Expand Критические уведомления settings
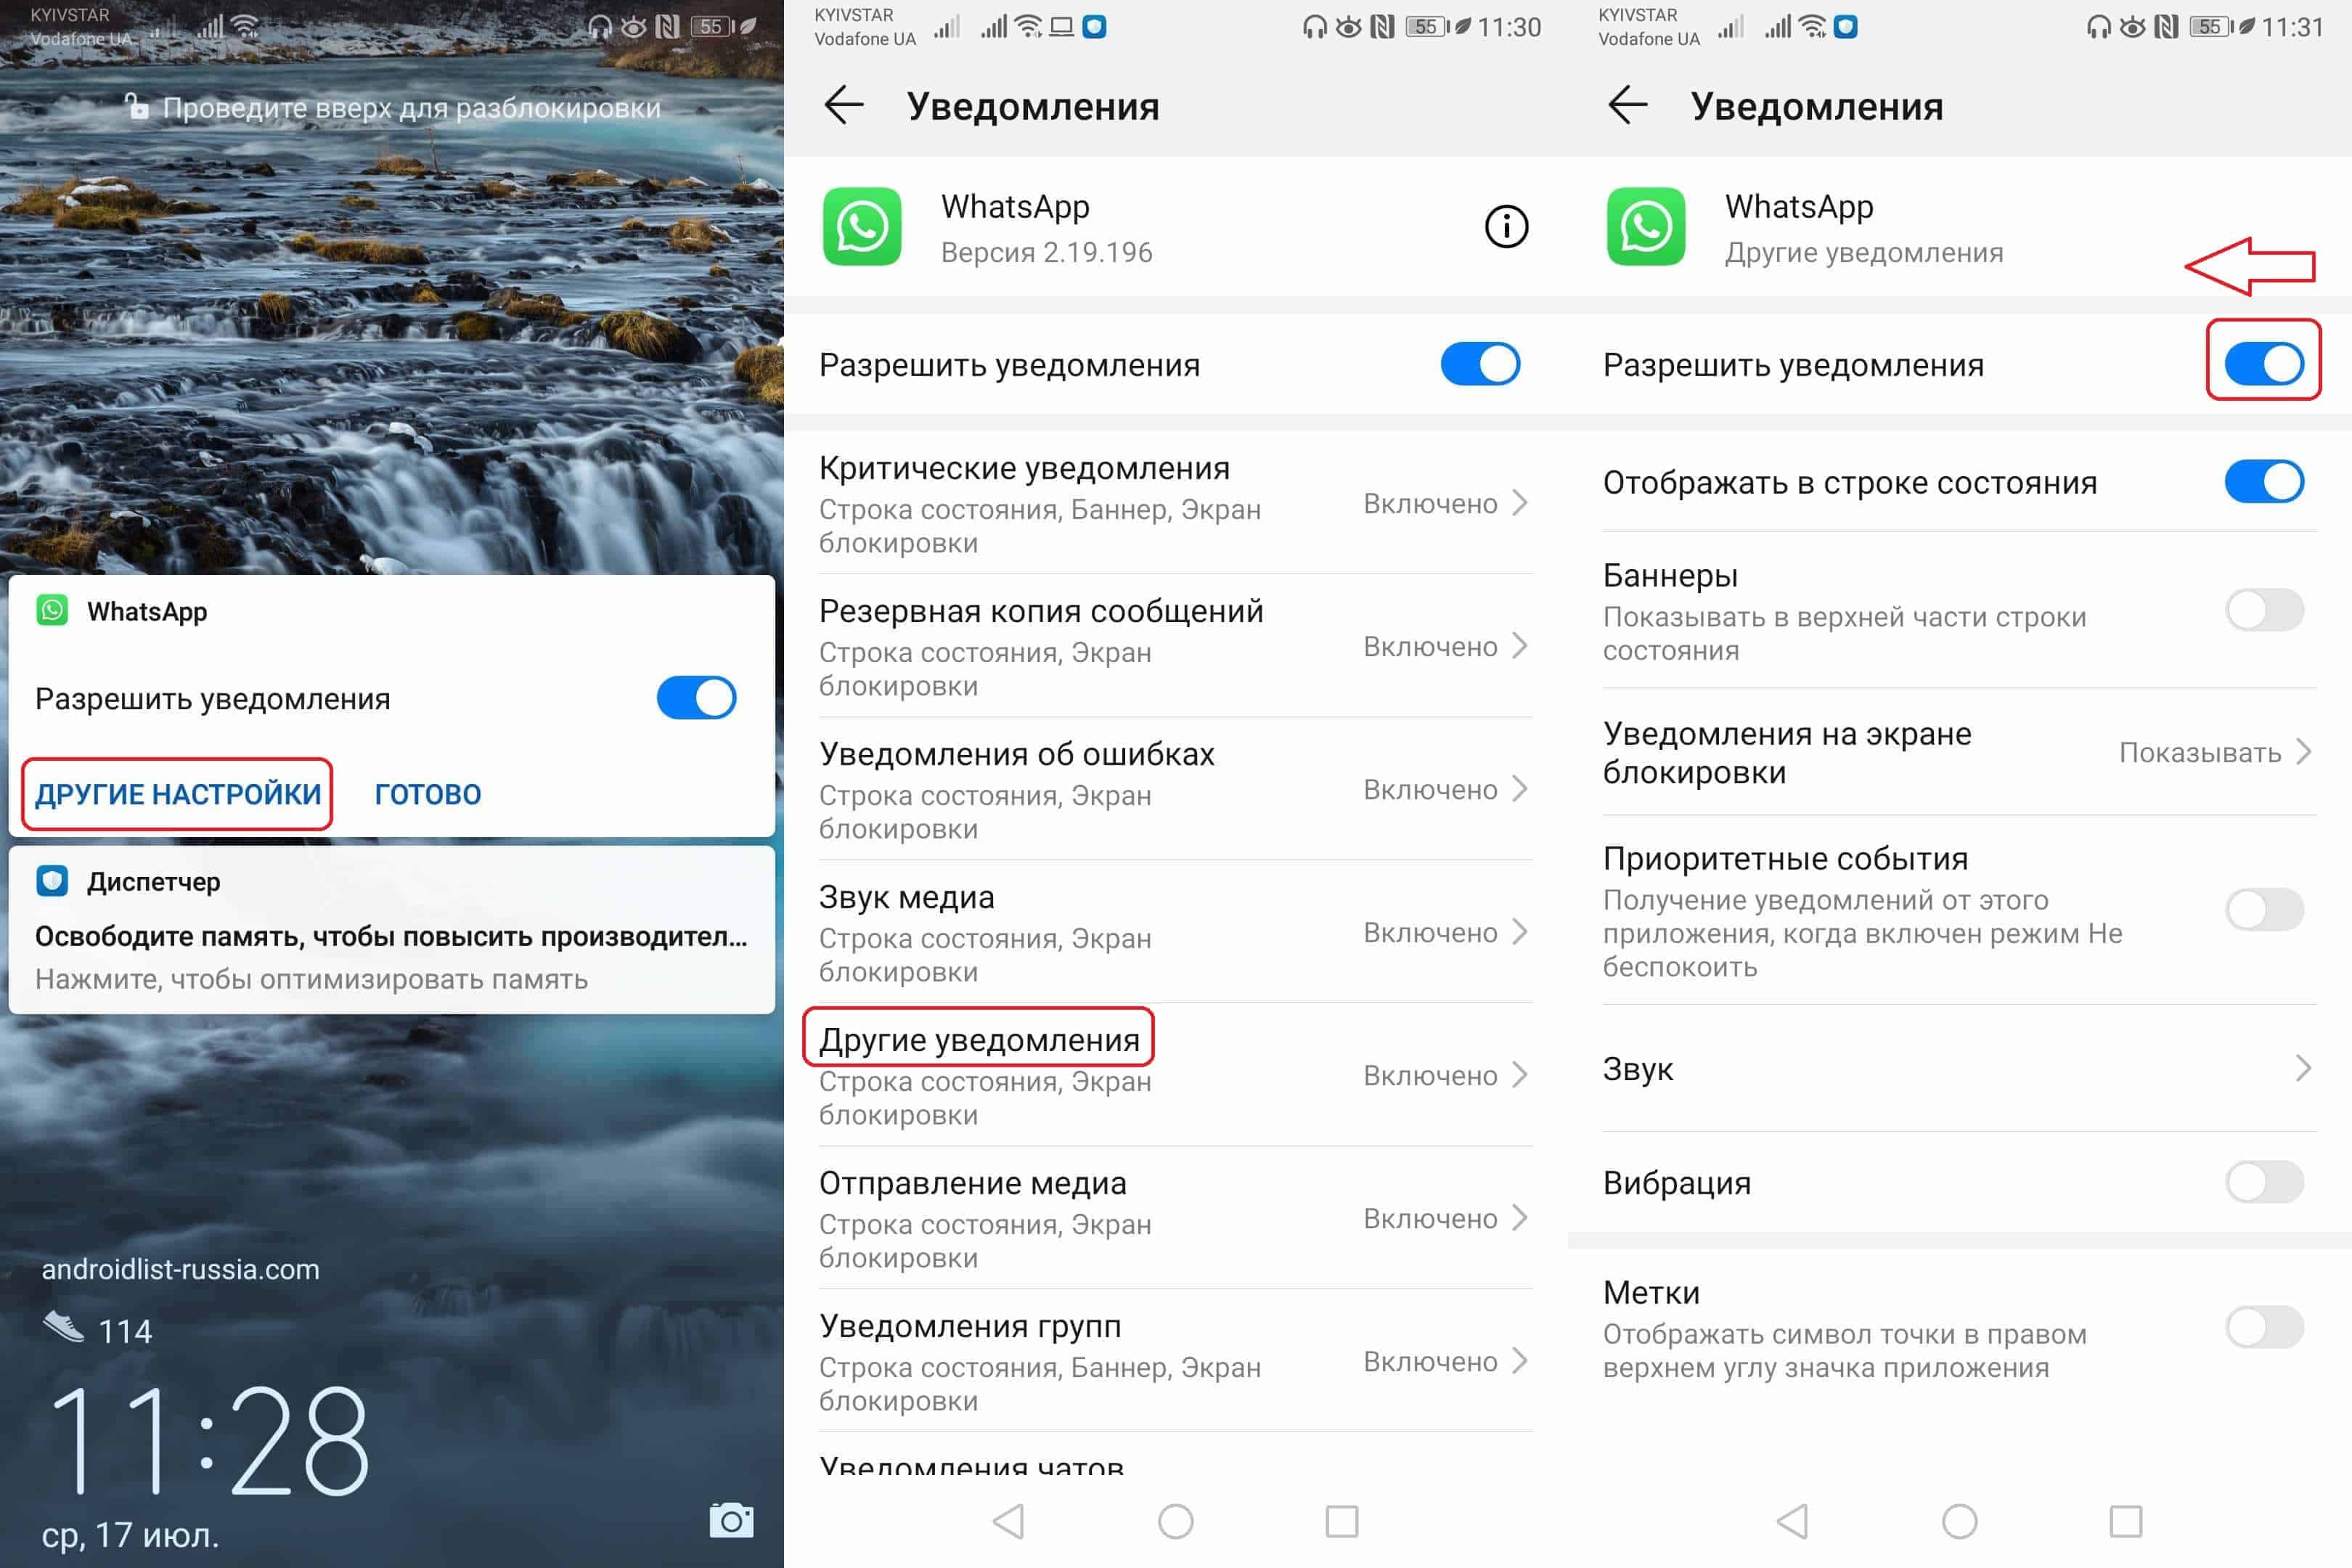Viewport: 2352px width, 1568px height. (x=1175, y=504)
